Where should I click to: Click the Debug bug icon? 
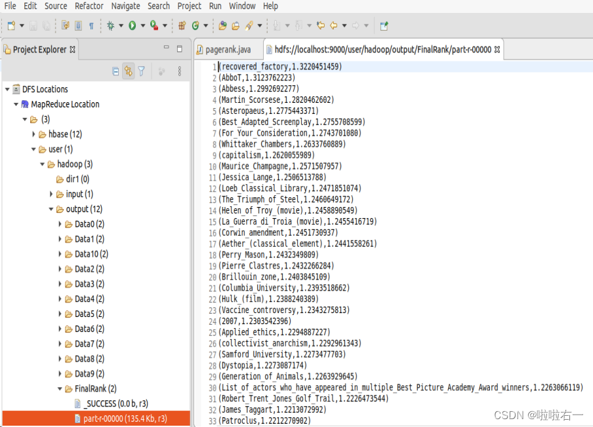click(x=110, y=26)
